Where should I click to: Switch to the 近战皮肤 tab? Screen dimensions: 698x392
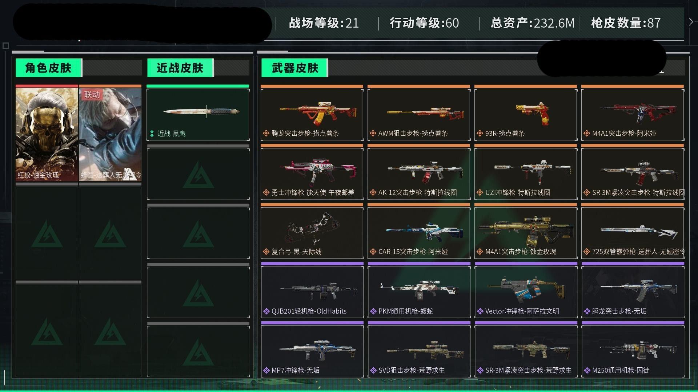(180, 68)
